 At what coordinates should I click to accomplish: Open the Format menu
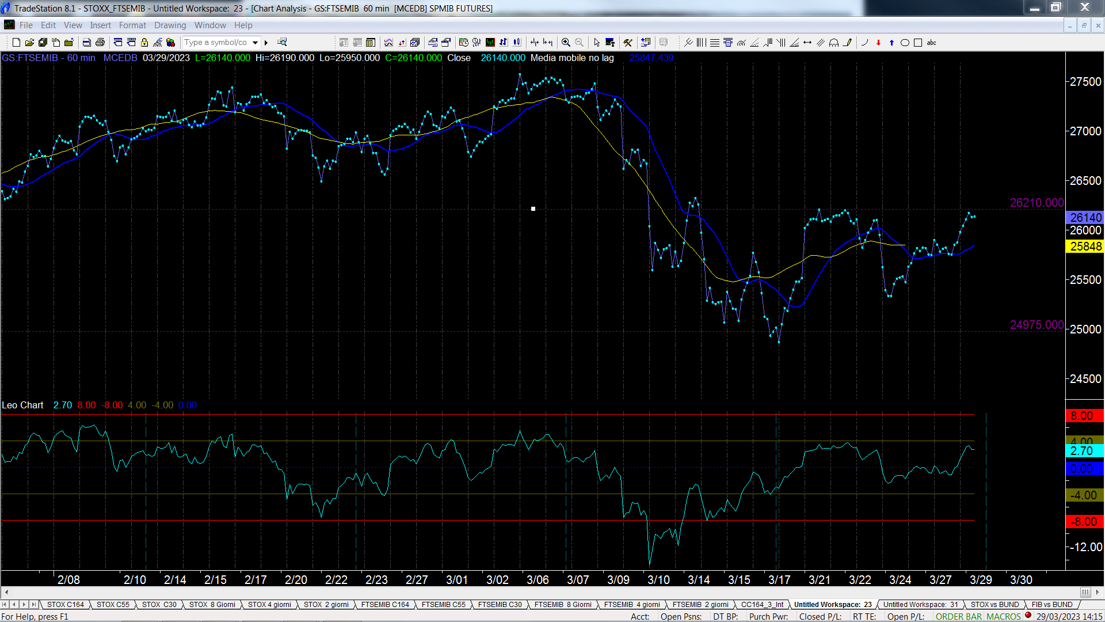(132, 25)
